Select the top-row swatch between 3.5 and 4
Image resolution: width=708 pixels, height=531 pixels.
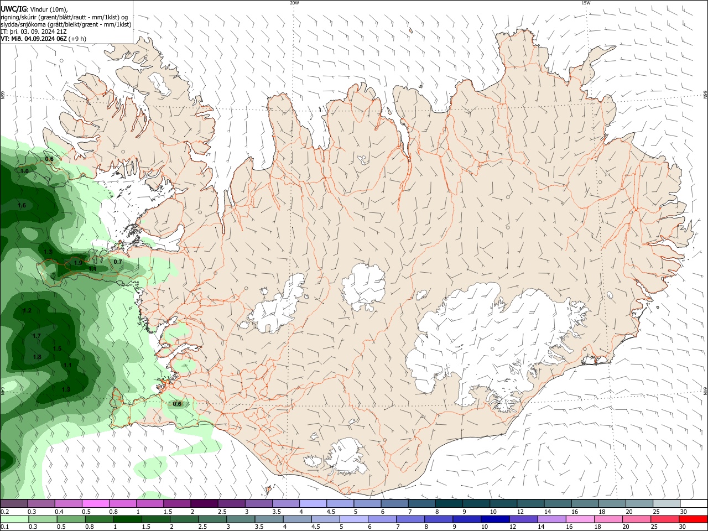(x=285, y=503)
